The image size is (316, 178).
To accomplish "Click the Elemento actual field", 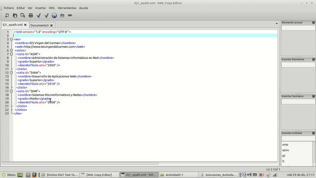I will coord(298,28).
